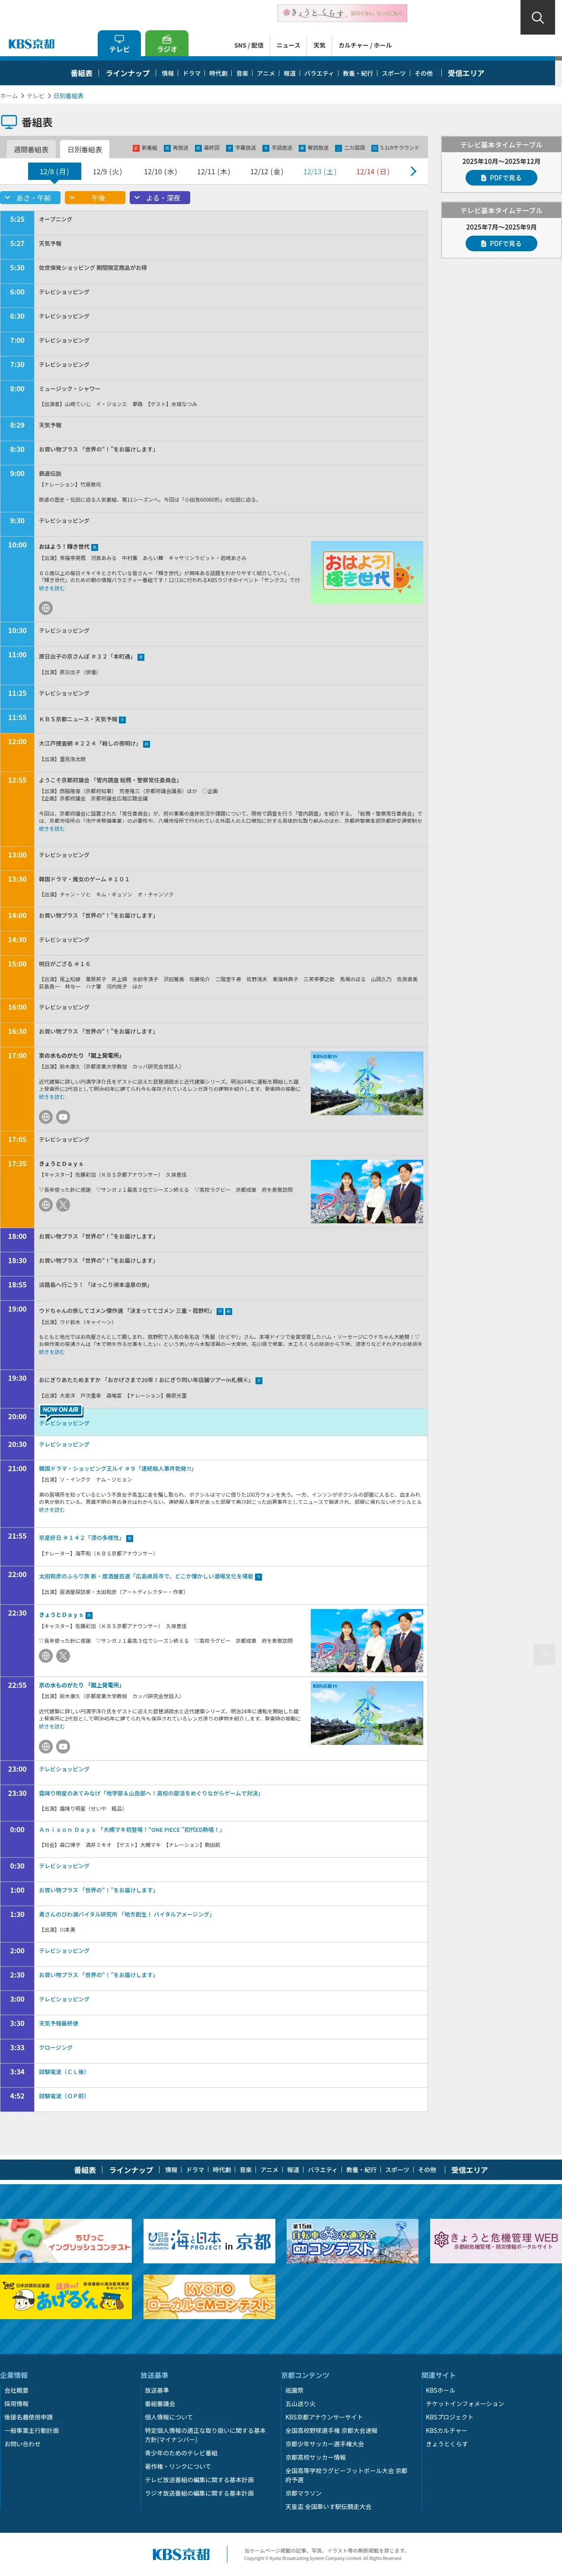562x2576 pixels.
Task: Click the 17:35 きょうとDays program thumbnail
Action: pos(367,1191)
